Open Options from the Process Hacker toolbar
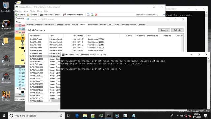The height and width of the screenshot is (119, 211). (x=32, y=15)
